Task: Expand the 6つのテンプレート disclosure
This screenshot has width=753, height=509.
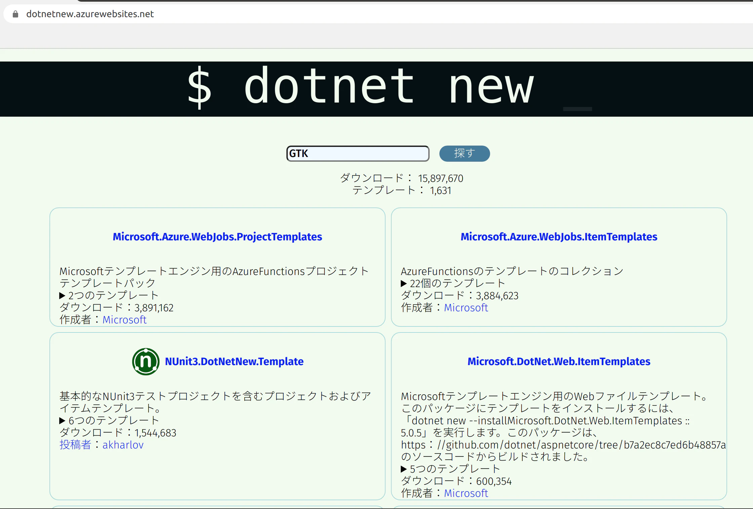Action: click(x=109, y=420)
